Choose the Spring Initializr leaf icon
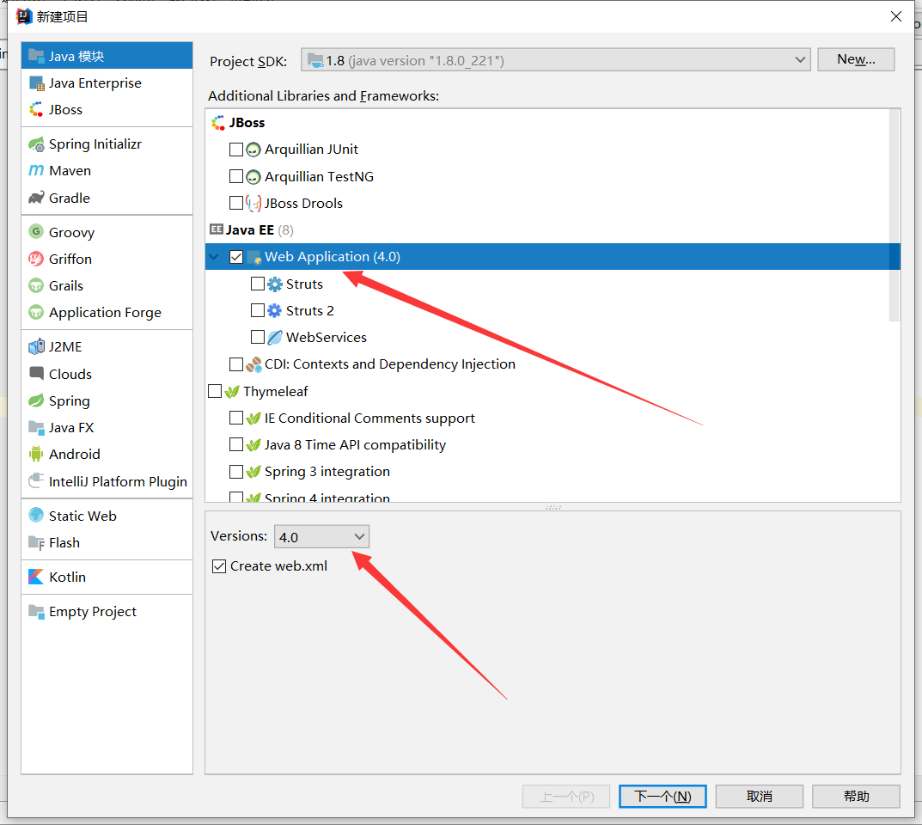 [36, 144]
